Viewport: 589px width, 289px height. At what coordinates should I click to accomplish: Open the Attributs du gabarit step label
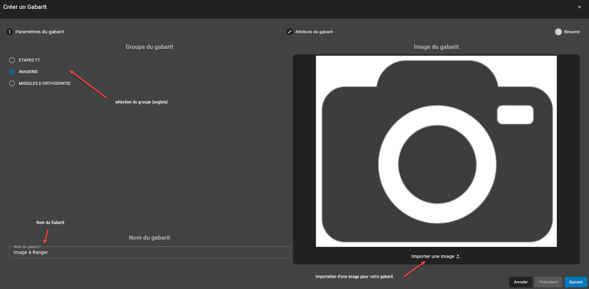tap(314, 32)
